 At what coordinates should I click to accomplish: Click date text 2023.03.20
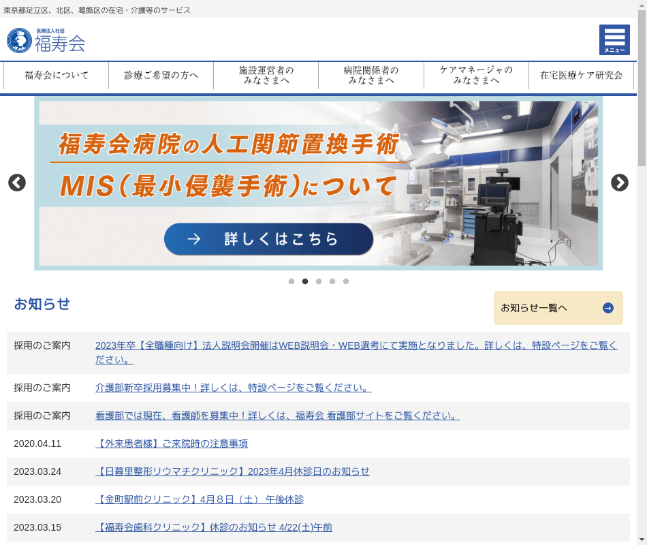pyautogui.click(x=37, y=499)
